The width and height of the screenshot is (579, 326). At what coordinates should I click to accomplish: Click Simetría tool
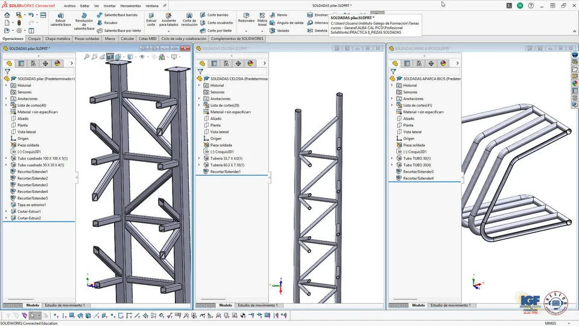coord(317,31)
